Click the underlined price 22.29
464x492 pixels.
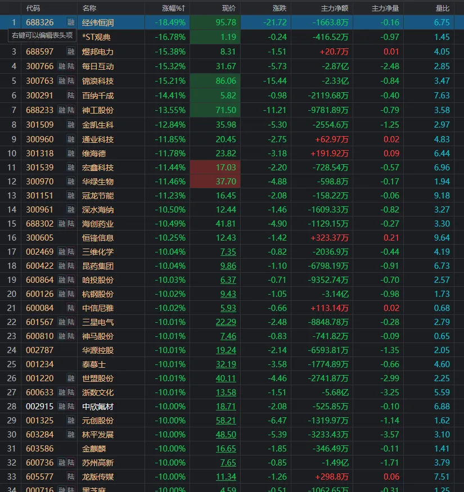226,322
